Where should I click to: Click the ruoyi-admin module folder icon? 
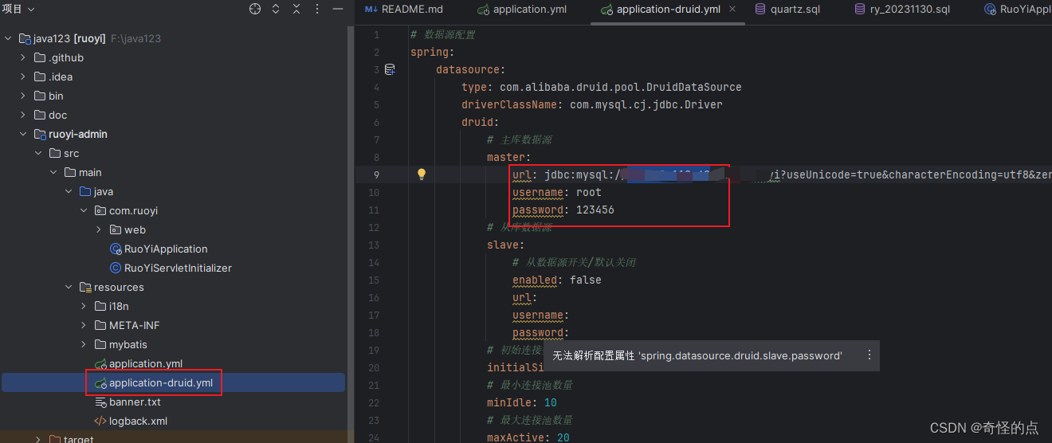40,135
